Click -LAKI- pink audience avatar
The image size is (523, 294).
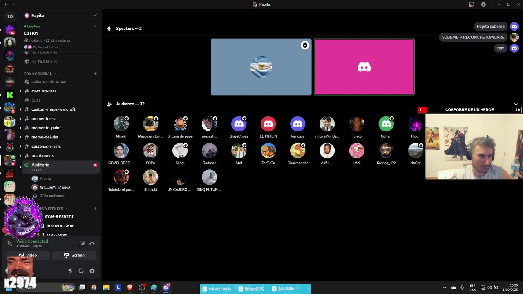356,150
